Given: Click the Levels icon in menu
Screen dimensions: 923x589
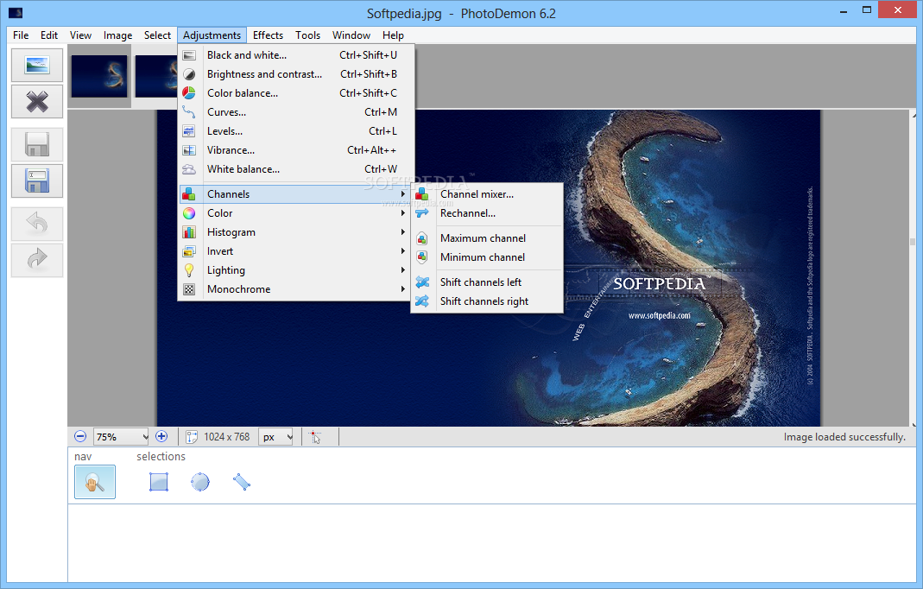Looking at the screenshot, I should point(189,131).
